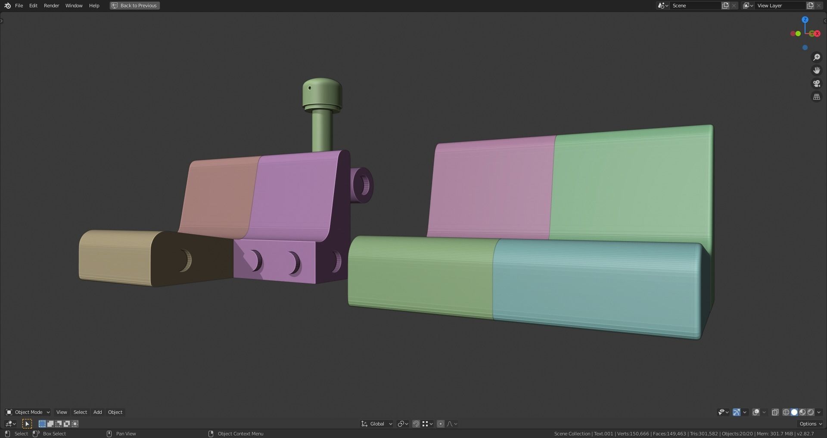Delete the current scene
Image resolution: width=827 pixels, height=438 pixels.
734,6
